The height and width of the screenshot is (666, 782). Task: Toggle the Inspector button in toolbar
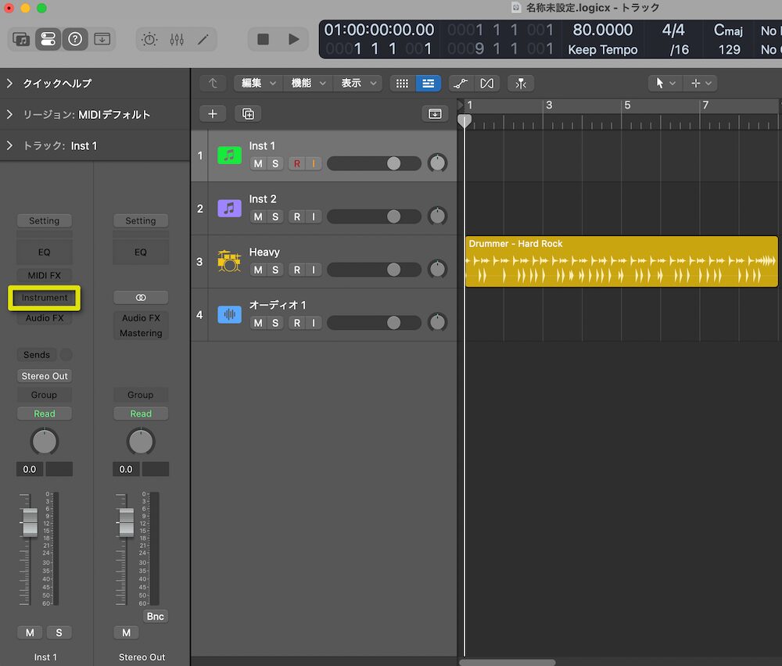(48, 39)
